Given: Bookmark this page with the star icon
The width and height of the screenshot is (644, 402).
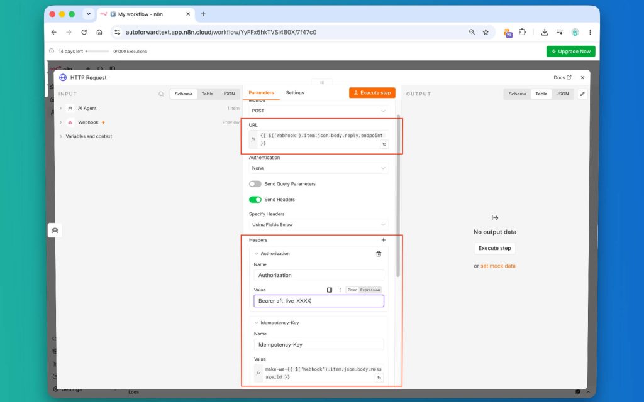Looking at the screenshot, I should pos(486,32).
